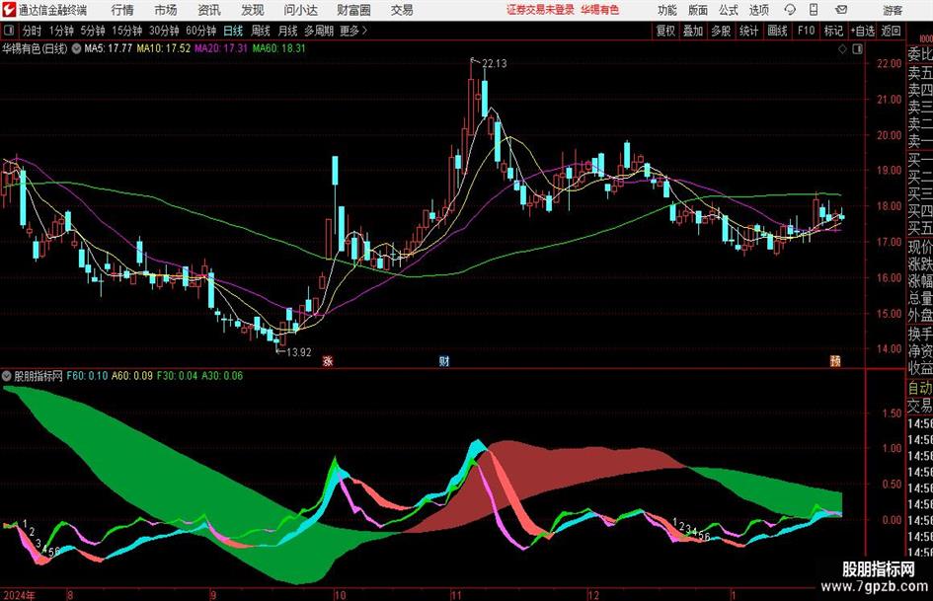Open F10 company info

(806, 31)
